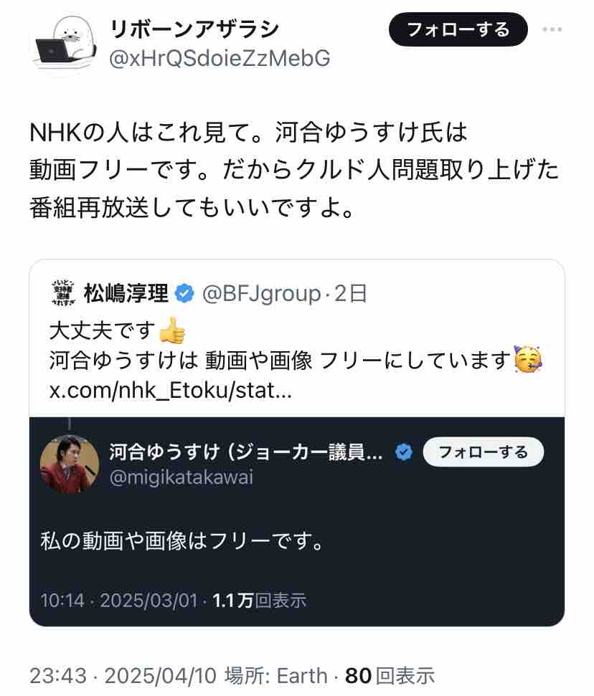This screenshot has height=696, width=594.
Task: Click 松嶋淳理 blue verified badge
Action: (x=185, y=292)
